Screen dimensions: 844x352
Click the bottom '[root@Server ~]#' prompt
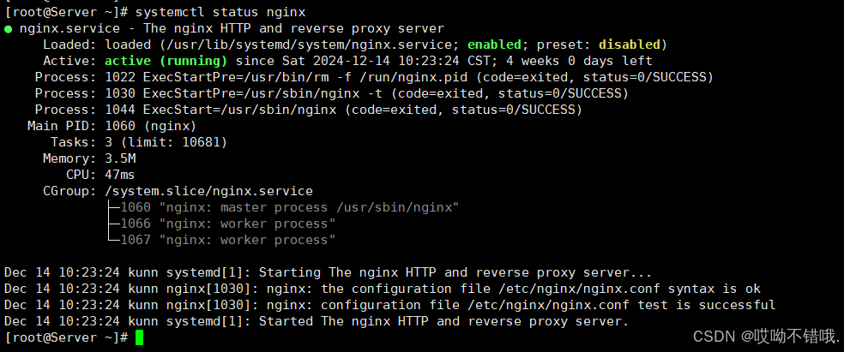[x=66, y=337]
